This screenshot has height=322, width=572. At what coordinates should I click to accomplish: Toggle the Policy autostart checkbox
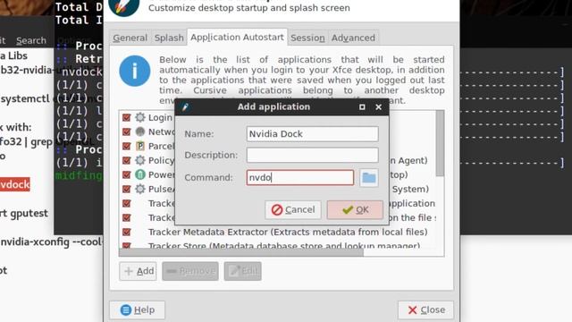[x=127, y=160]
